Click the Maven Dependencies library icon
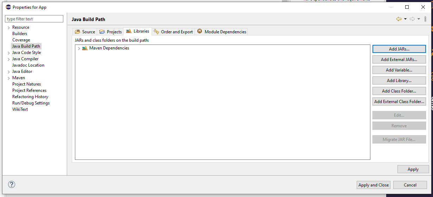433x197 pixels. [85, 48]
